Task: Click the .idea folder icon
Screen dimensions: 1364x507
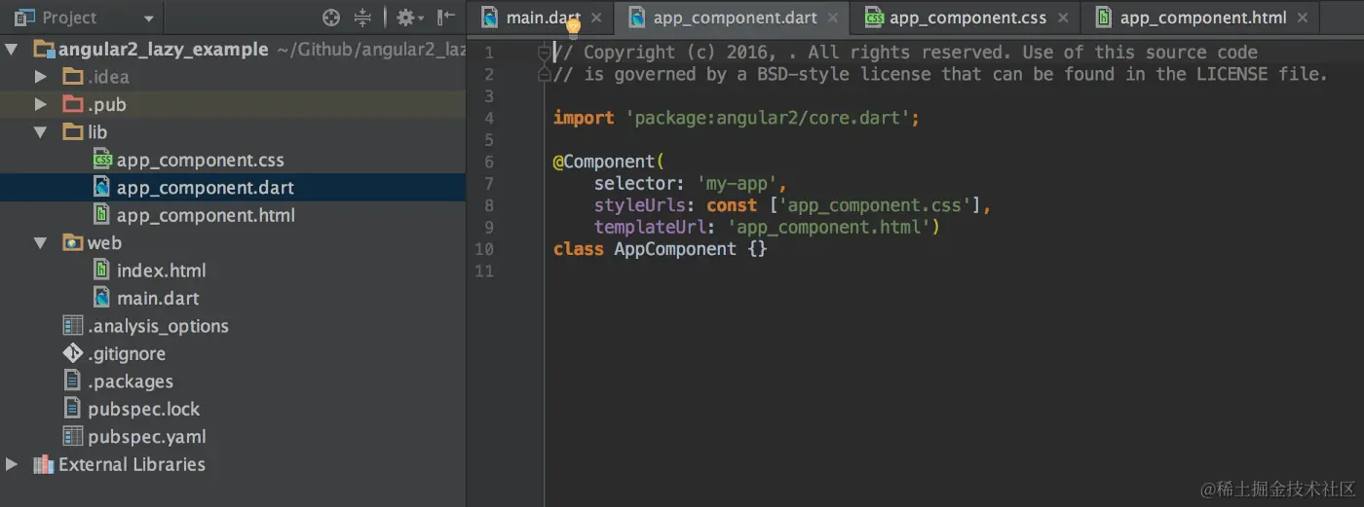Action: pyautogui.click(x=73, y=76)
